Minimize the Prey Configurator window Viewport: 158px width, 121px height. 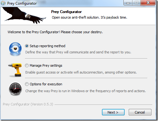[x=128, y=3]
